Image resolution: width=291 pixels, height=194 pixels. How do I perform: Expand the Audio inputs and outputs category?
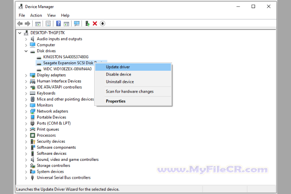26,39
